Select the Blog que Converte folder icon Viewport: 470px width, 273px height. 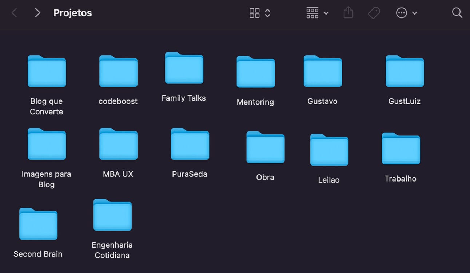[47, 71]
